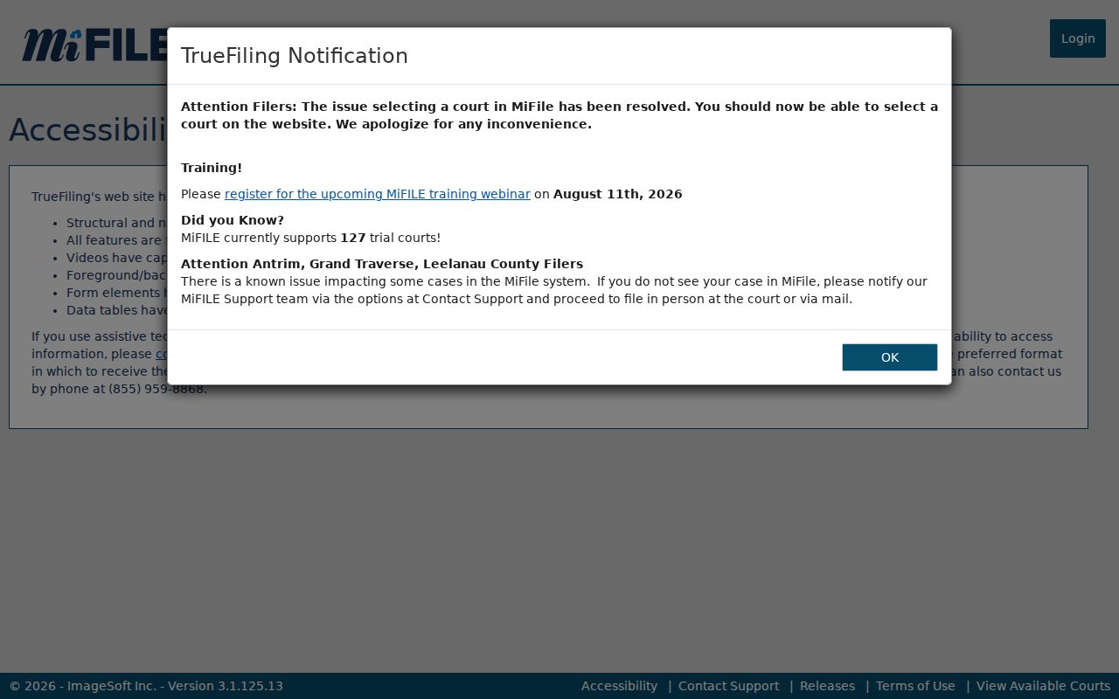This screenshot has width=1119, height=699.
Task: Open View Available Courts link
Action: pos(1043,686)
